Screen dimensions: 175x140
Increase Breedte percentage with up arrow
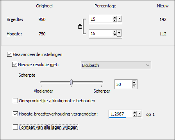pyautogui.click(x=114, y=17)
